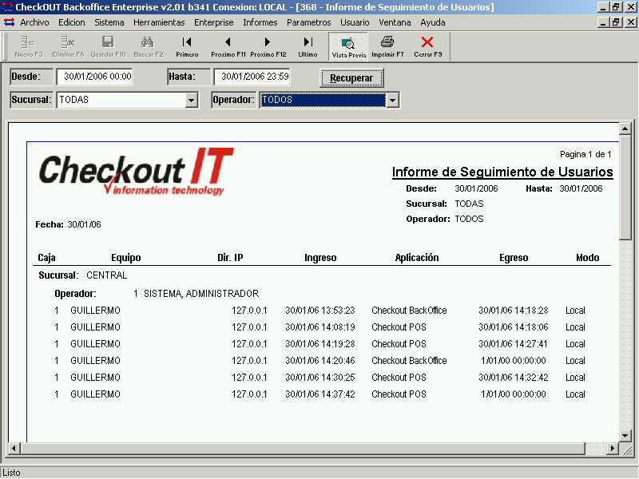
Task: Select the Operador combo box showing TODOS
Action: (x=329, y=100)
